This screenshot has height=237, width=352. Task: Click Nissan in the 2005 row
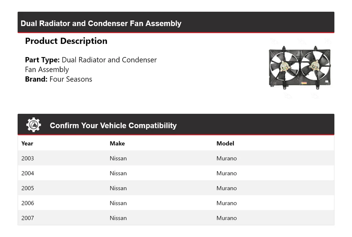tap(118, 188)
